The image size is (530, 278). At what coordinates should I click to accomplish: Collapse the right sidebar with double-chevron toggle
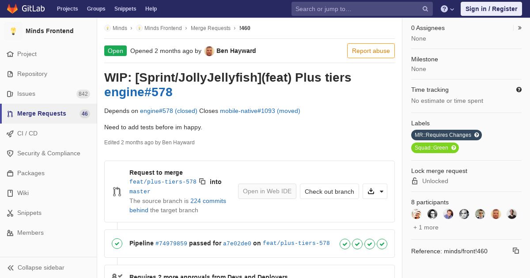click(x=519, y=28)
